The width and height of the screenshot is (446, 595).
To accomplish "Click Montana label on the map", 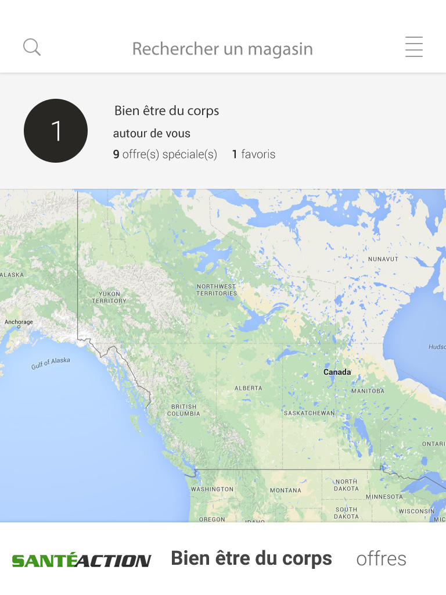I will coord(286,490).
